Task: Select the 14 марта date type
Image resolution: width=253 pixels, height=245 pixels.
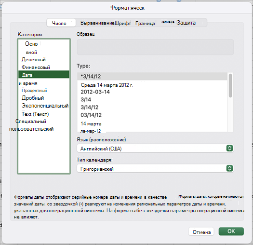Action: point(91,124)
